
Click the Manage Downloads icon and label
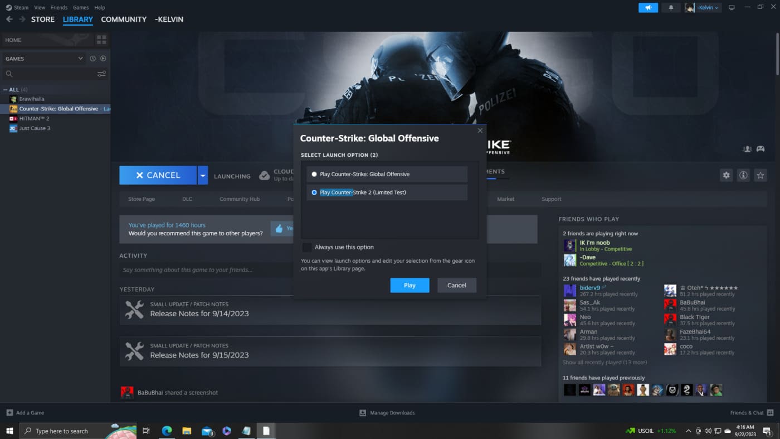(387, 413)
